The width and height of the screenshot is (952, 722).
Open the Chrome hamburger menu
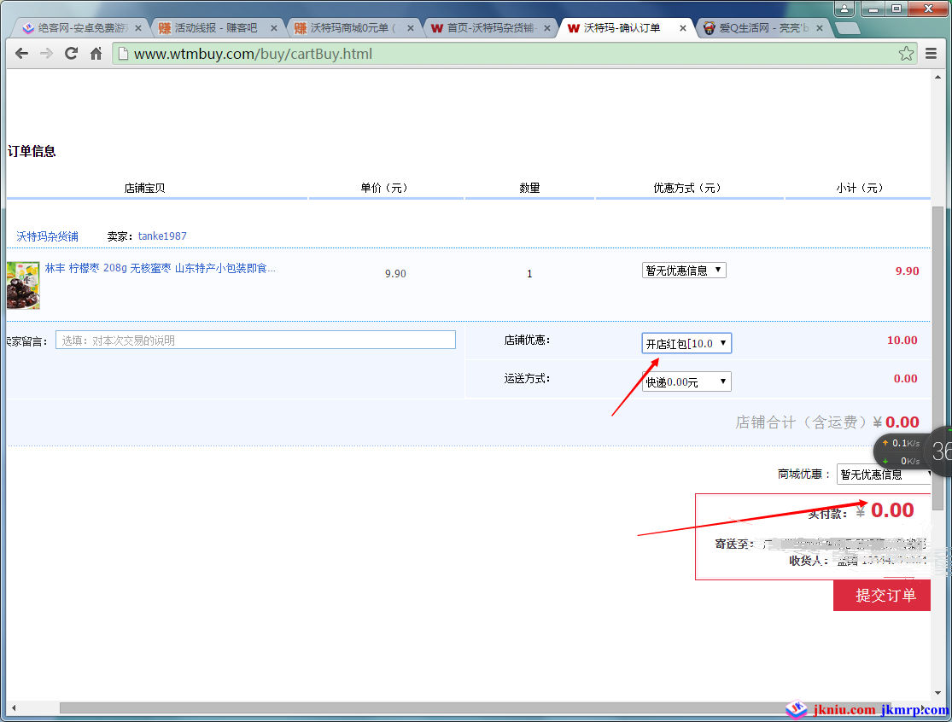coord(932,54)
